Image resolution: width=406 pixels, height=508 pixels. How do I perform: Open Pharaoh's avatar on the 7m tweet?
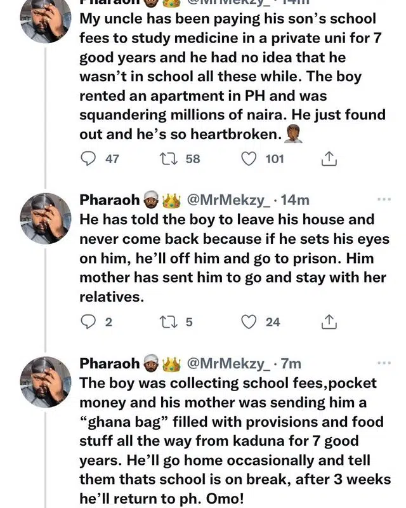tap(46, 382)
